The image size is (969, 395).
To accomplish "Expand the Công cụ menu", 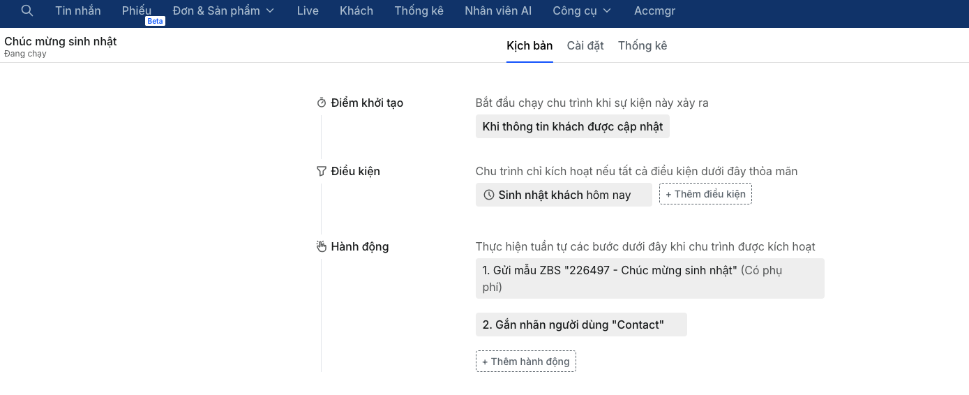I will coord(581,10).
